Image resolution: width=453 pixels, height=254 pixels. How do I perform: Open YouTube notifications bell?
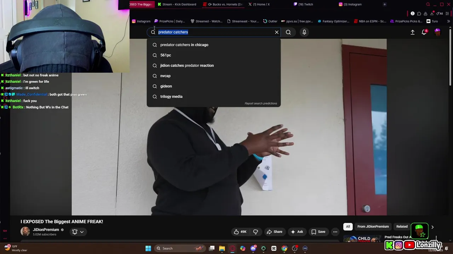(424, 32)
